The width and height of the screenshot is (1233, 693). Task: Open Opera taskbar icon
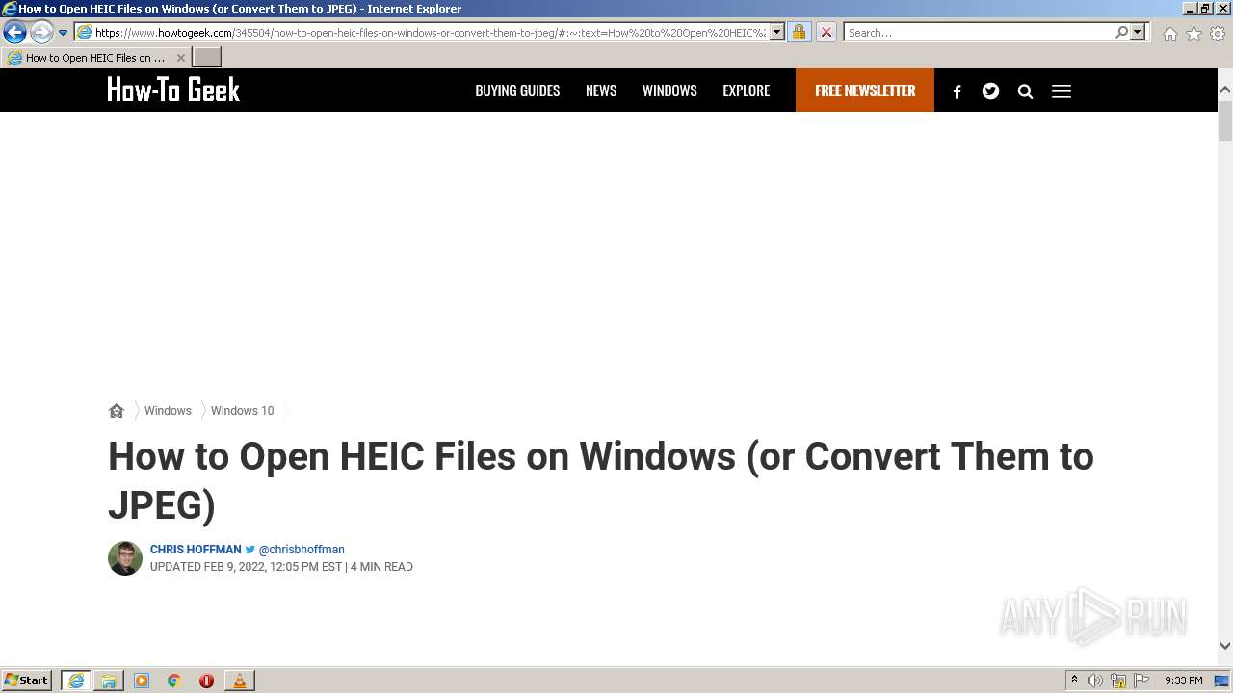207,680
